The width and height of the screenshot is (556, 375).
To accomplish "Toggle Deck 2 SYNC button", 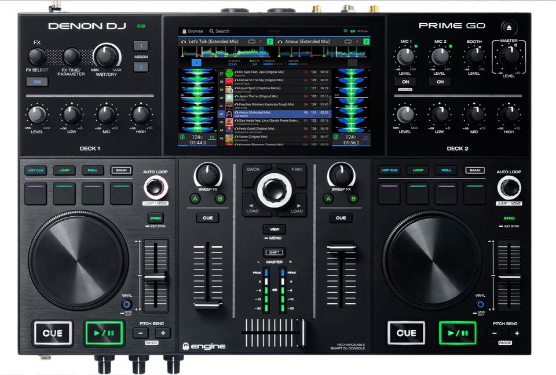I will (509, 218).
